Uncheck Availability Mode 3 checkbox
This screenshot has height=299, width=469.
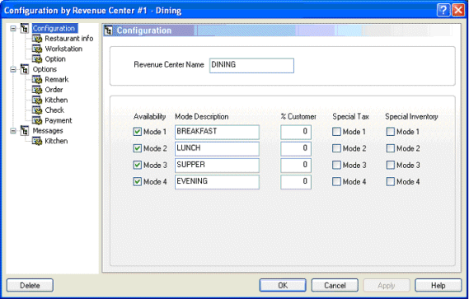coord(138,165)
